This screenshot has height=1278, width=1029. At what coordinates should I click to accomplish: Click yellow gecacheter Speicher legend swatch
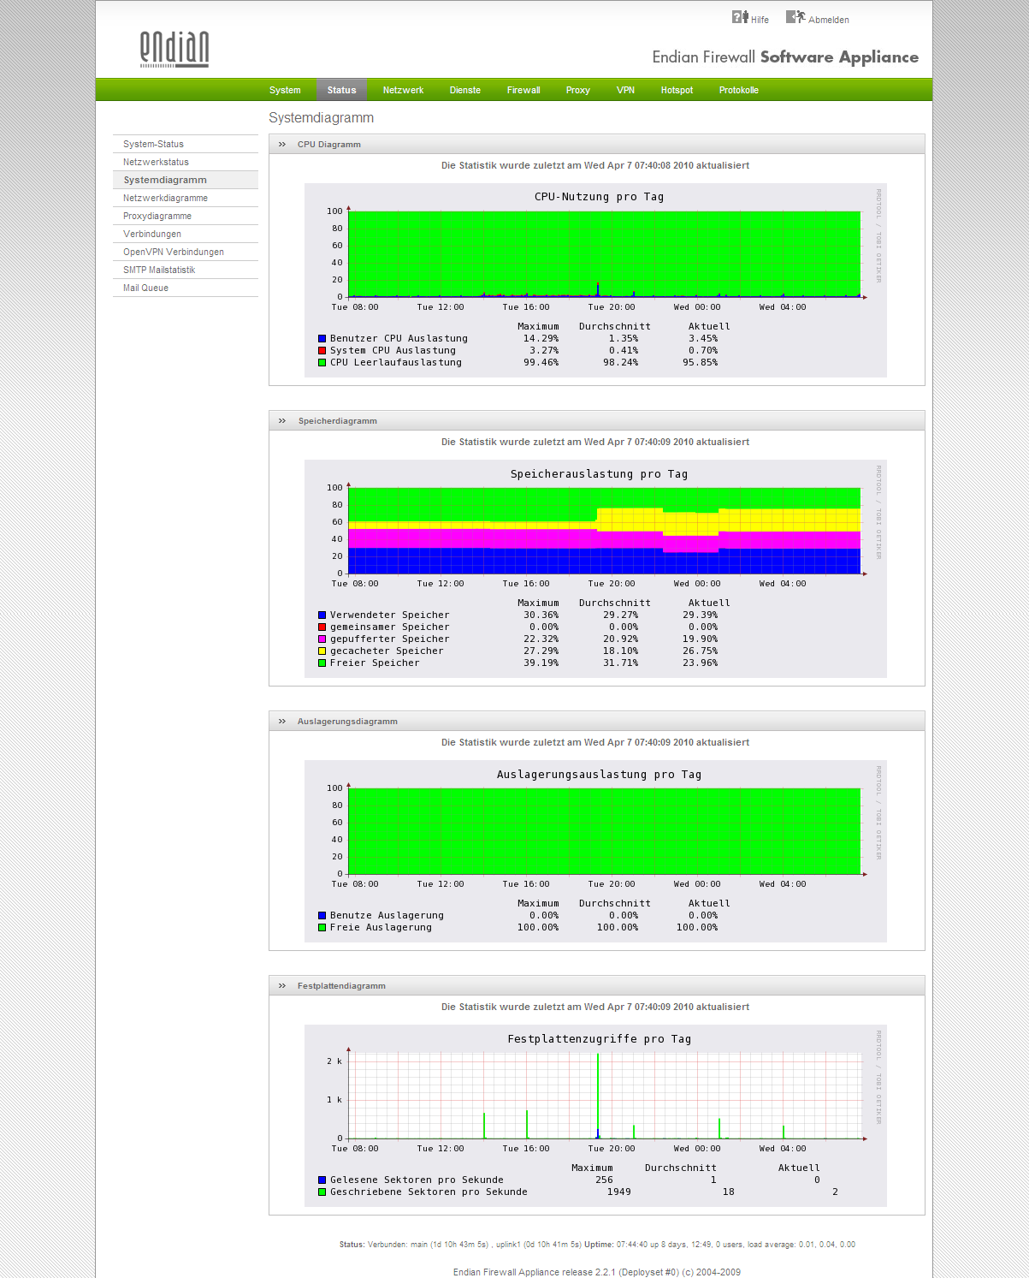(x=322, y=651)
